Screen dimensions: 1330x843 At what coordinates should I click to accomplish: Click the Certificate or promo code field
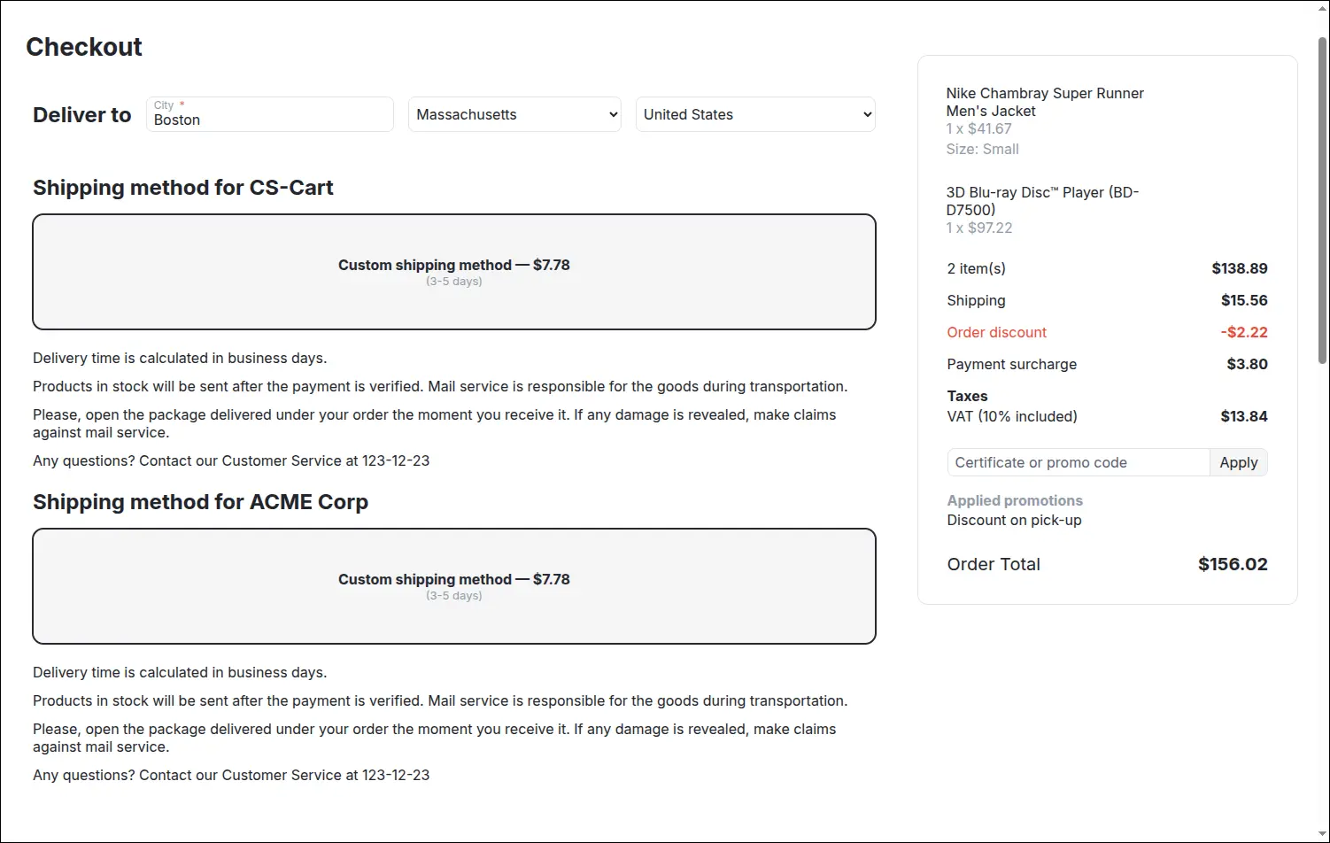coord(1079,462)
